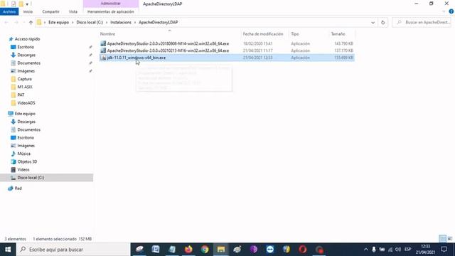
Task: Open Imágenes under Este equipo
Action: (26, 146)
